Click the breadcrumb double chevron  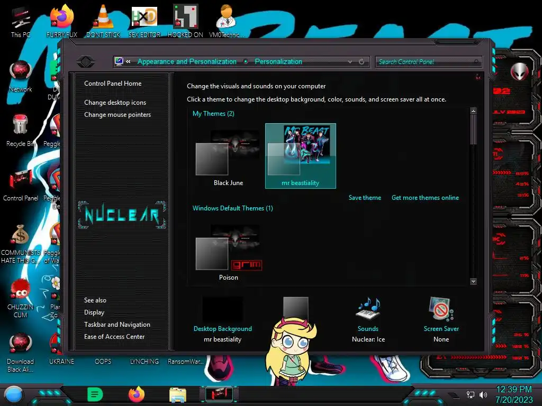click(x=128, y=61)
